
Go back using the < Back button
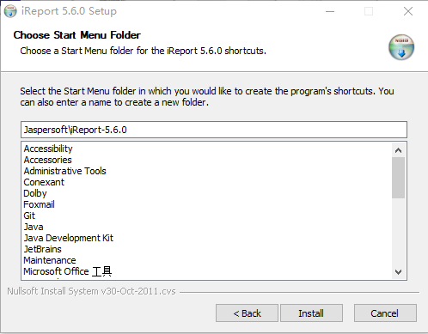click(247, 313)
